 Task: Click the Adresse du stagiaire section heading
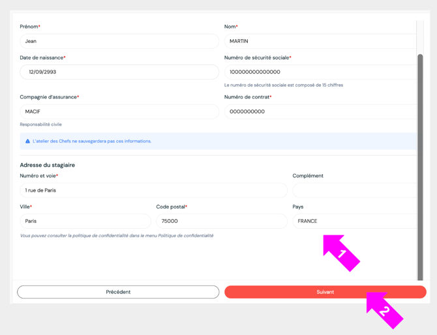point(47,165)
